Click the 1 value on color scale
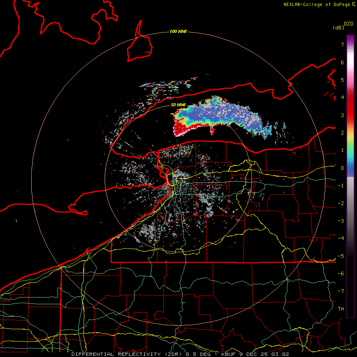 342,150
